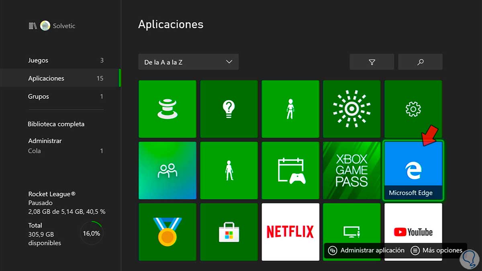Image resolution: width=482 pixels, height=271 pixels.
Task: Launch the Netflix app tile
Action: [290, 232]
